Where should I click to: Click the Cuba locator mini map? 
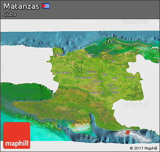tap(133, 136)
